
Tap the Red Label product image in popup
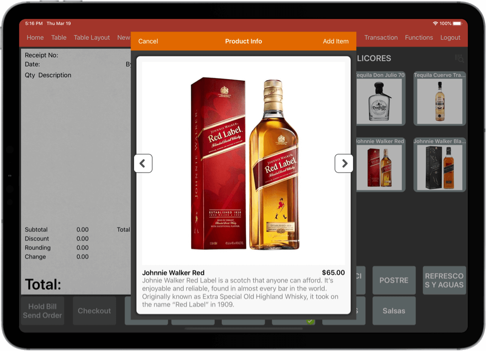[244, 163]
